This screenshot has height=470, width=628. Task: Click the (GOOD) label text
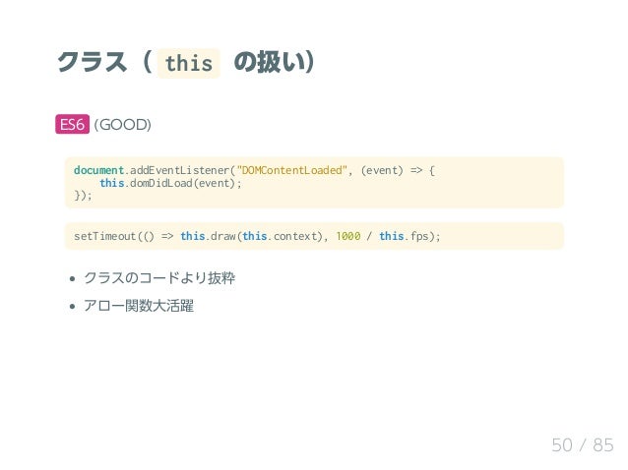(x=122, y=125)
